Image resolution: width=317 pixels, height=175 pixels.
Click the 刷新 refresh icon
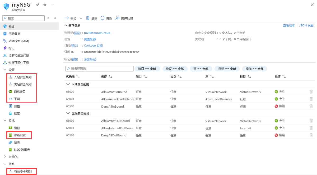pyautogui.click(x=103, y=18)
